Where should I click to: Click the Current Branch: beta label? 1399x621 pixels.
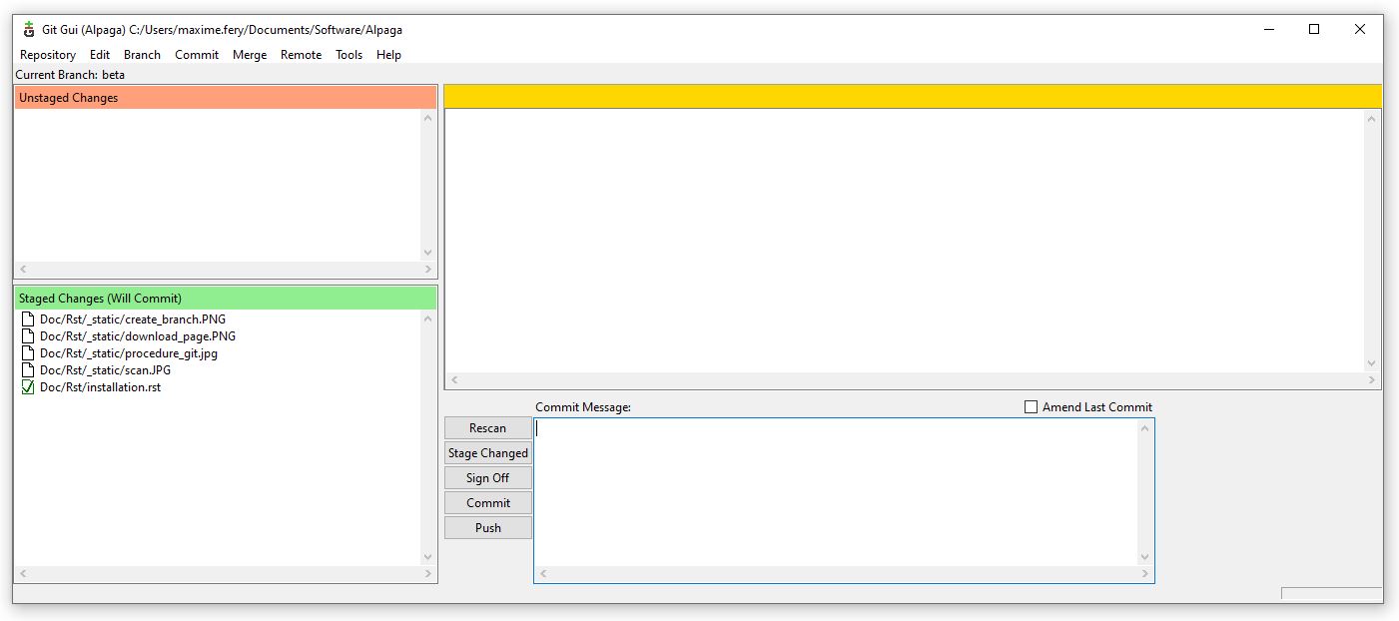point(70,75)
